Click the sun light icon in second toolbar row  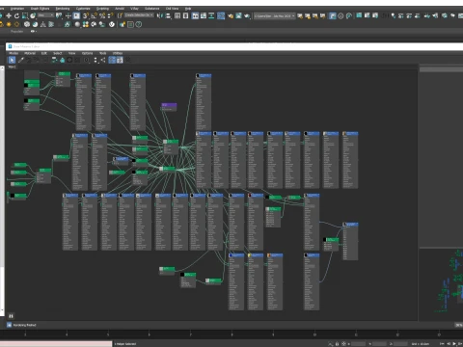click(x=9, y=24)
